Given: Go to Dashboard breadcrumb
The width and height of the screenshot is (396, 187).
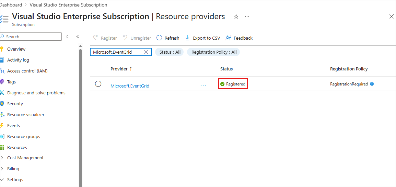Looking at the screenshot, I should pos(11,5).
